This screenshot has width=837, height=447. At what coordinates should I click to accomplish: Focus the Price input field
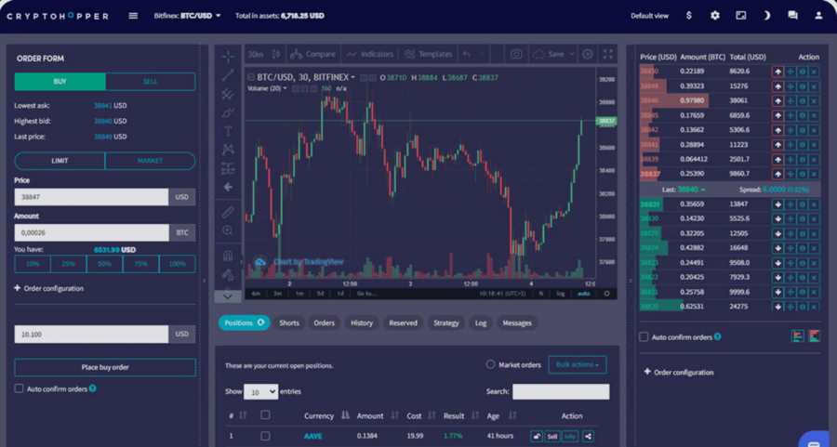tap(91, 197)
